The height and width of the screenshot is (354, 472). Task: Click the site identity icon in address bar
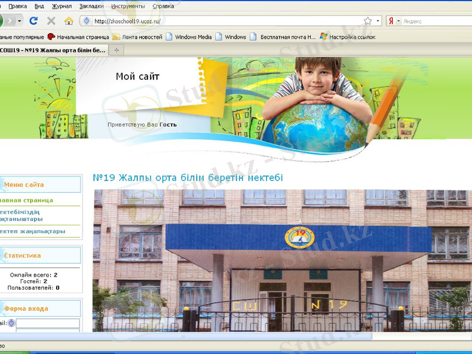point(87,21)
